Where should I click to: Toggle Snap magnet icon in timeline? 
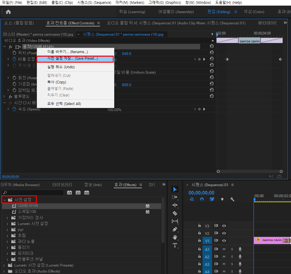[x=202, y=199]
